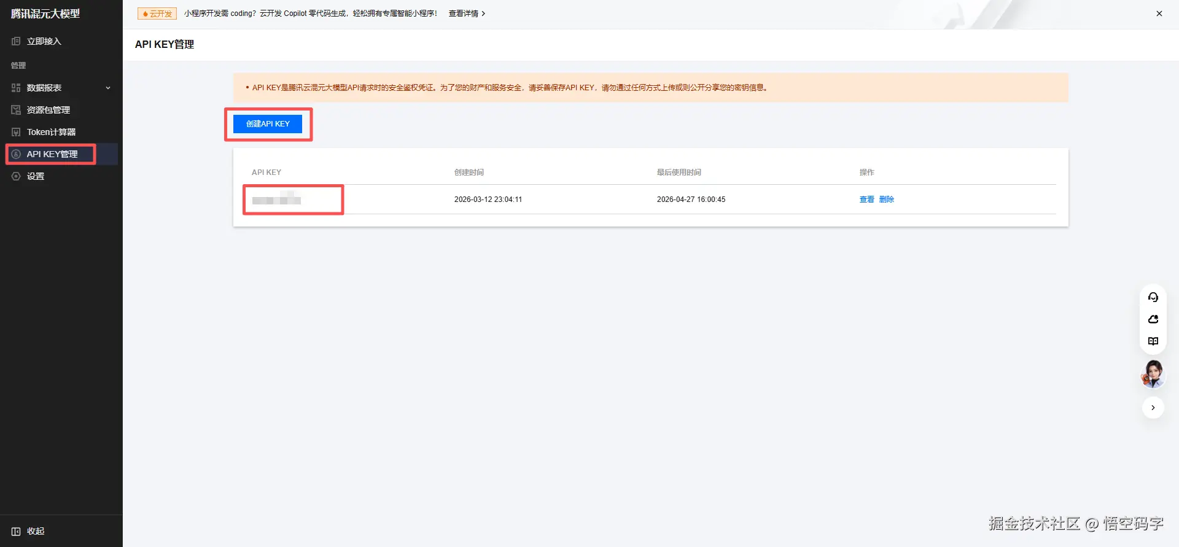Image resolution: width=1179 pixels, height=547 pixels.
Task: Click the 立即接入 sidebar icon
Action: pyautogui.click(x=16, y=41)
